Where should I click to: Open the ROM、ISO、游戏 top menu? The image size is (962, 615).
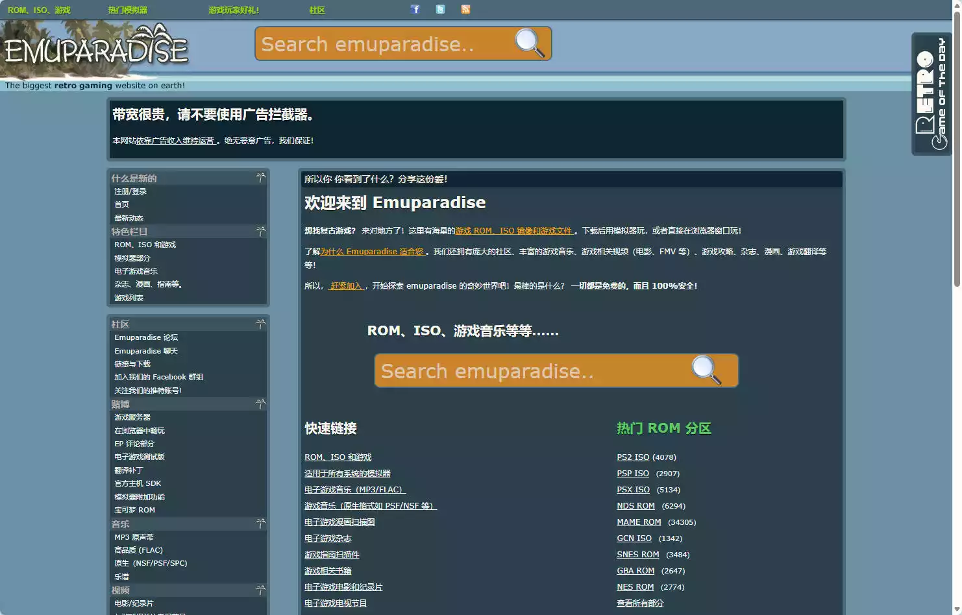39,10
